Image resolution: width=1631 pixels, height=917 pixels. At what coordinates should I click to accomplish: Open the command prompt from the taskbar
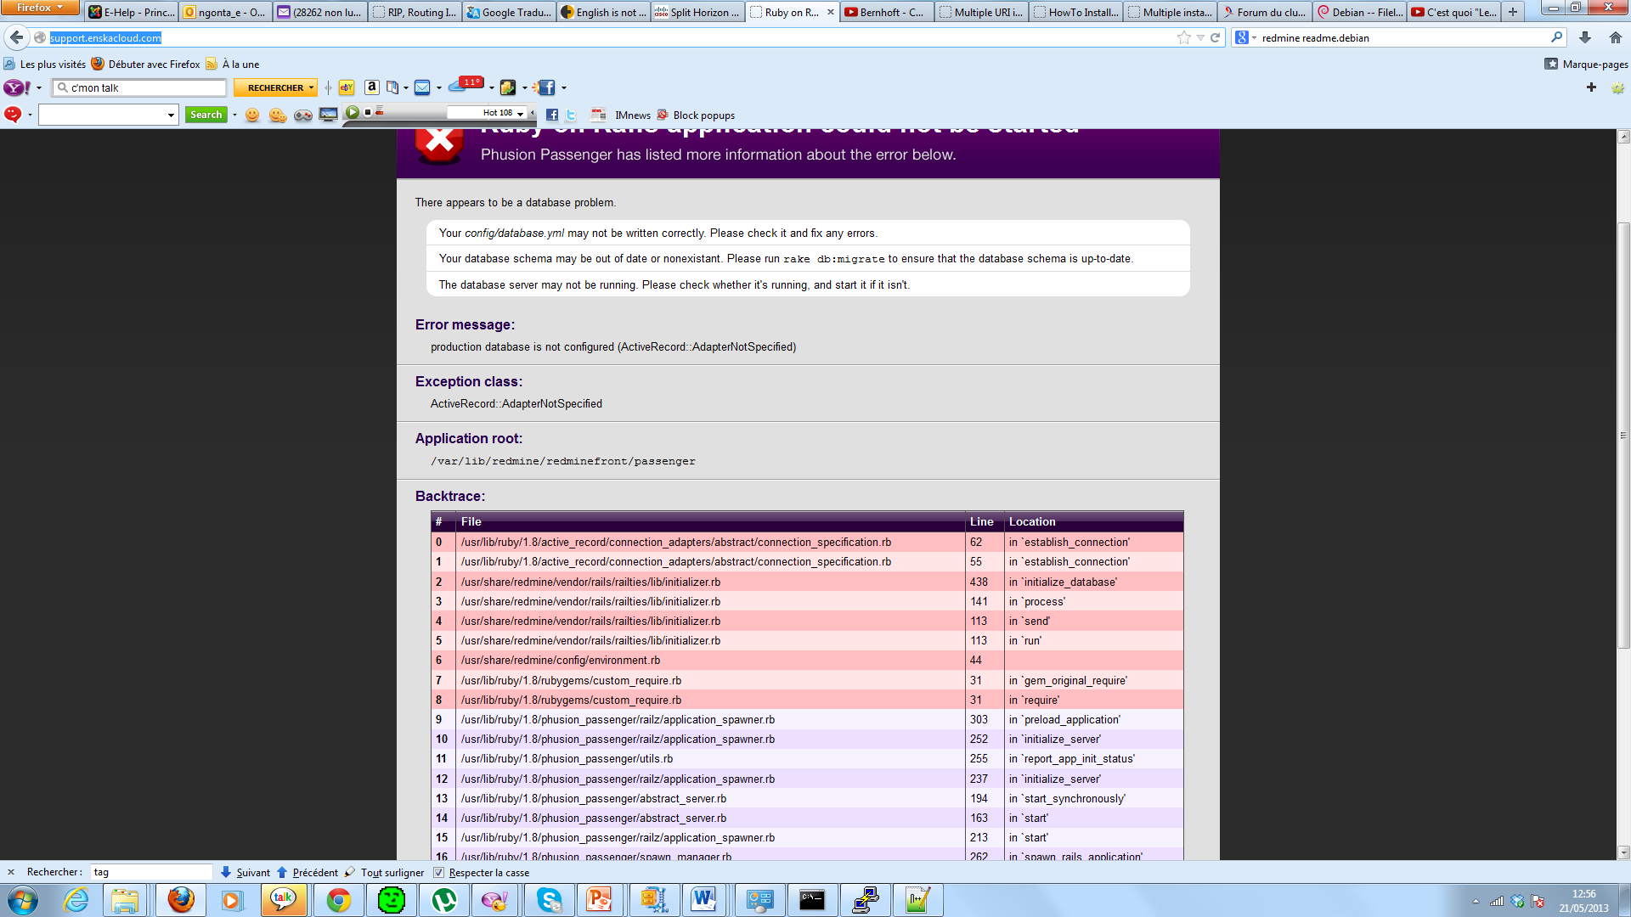tap(812, 900)
